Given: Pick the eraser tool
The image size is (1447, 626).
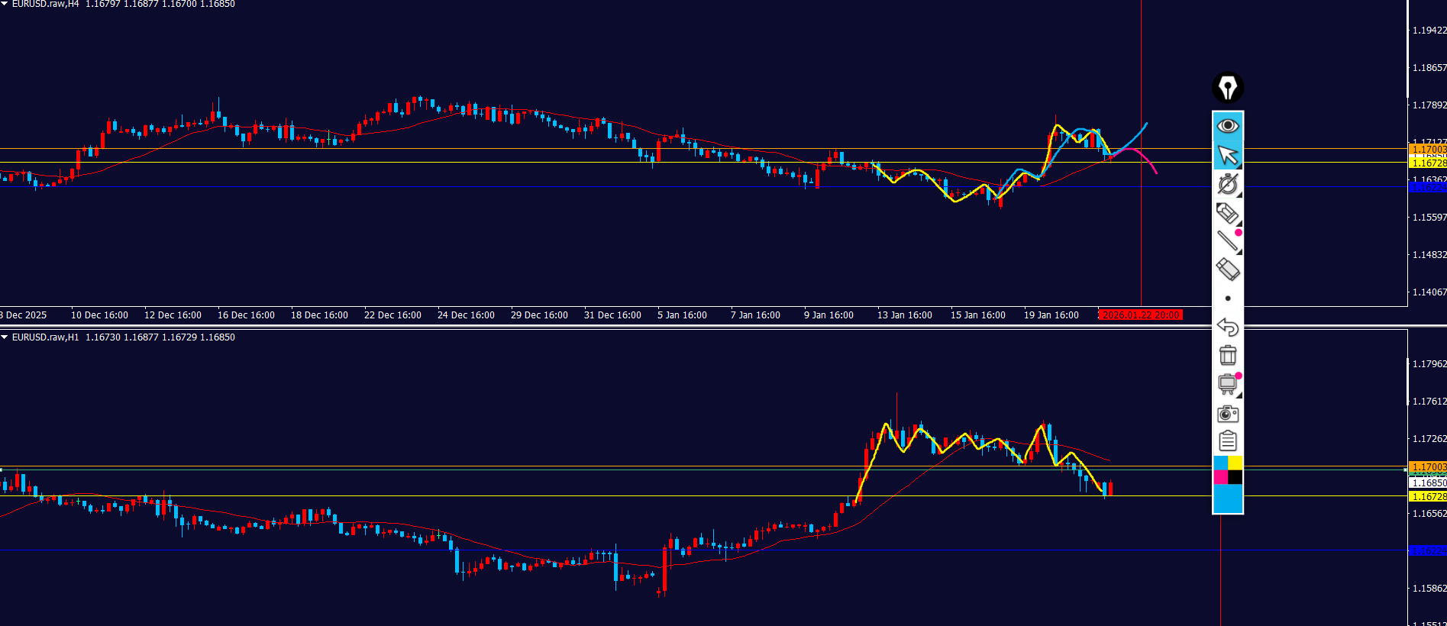Looking at the screenshot, I should pyautogui.click(x=1227, y=269).
